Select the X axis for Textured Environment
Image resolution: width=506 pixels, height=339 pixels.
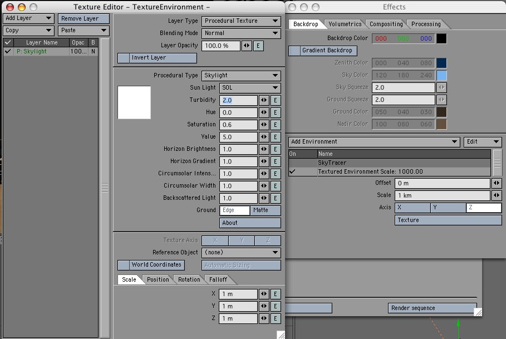(x=412, y=208)
